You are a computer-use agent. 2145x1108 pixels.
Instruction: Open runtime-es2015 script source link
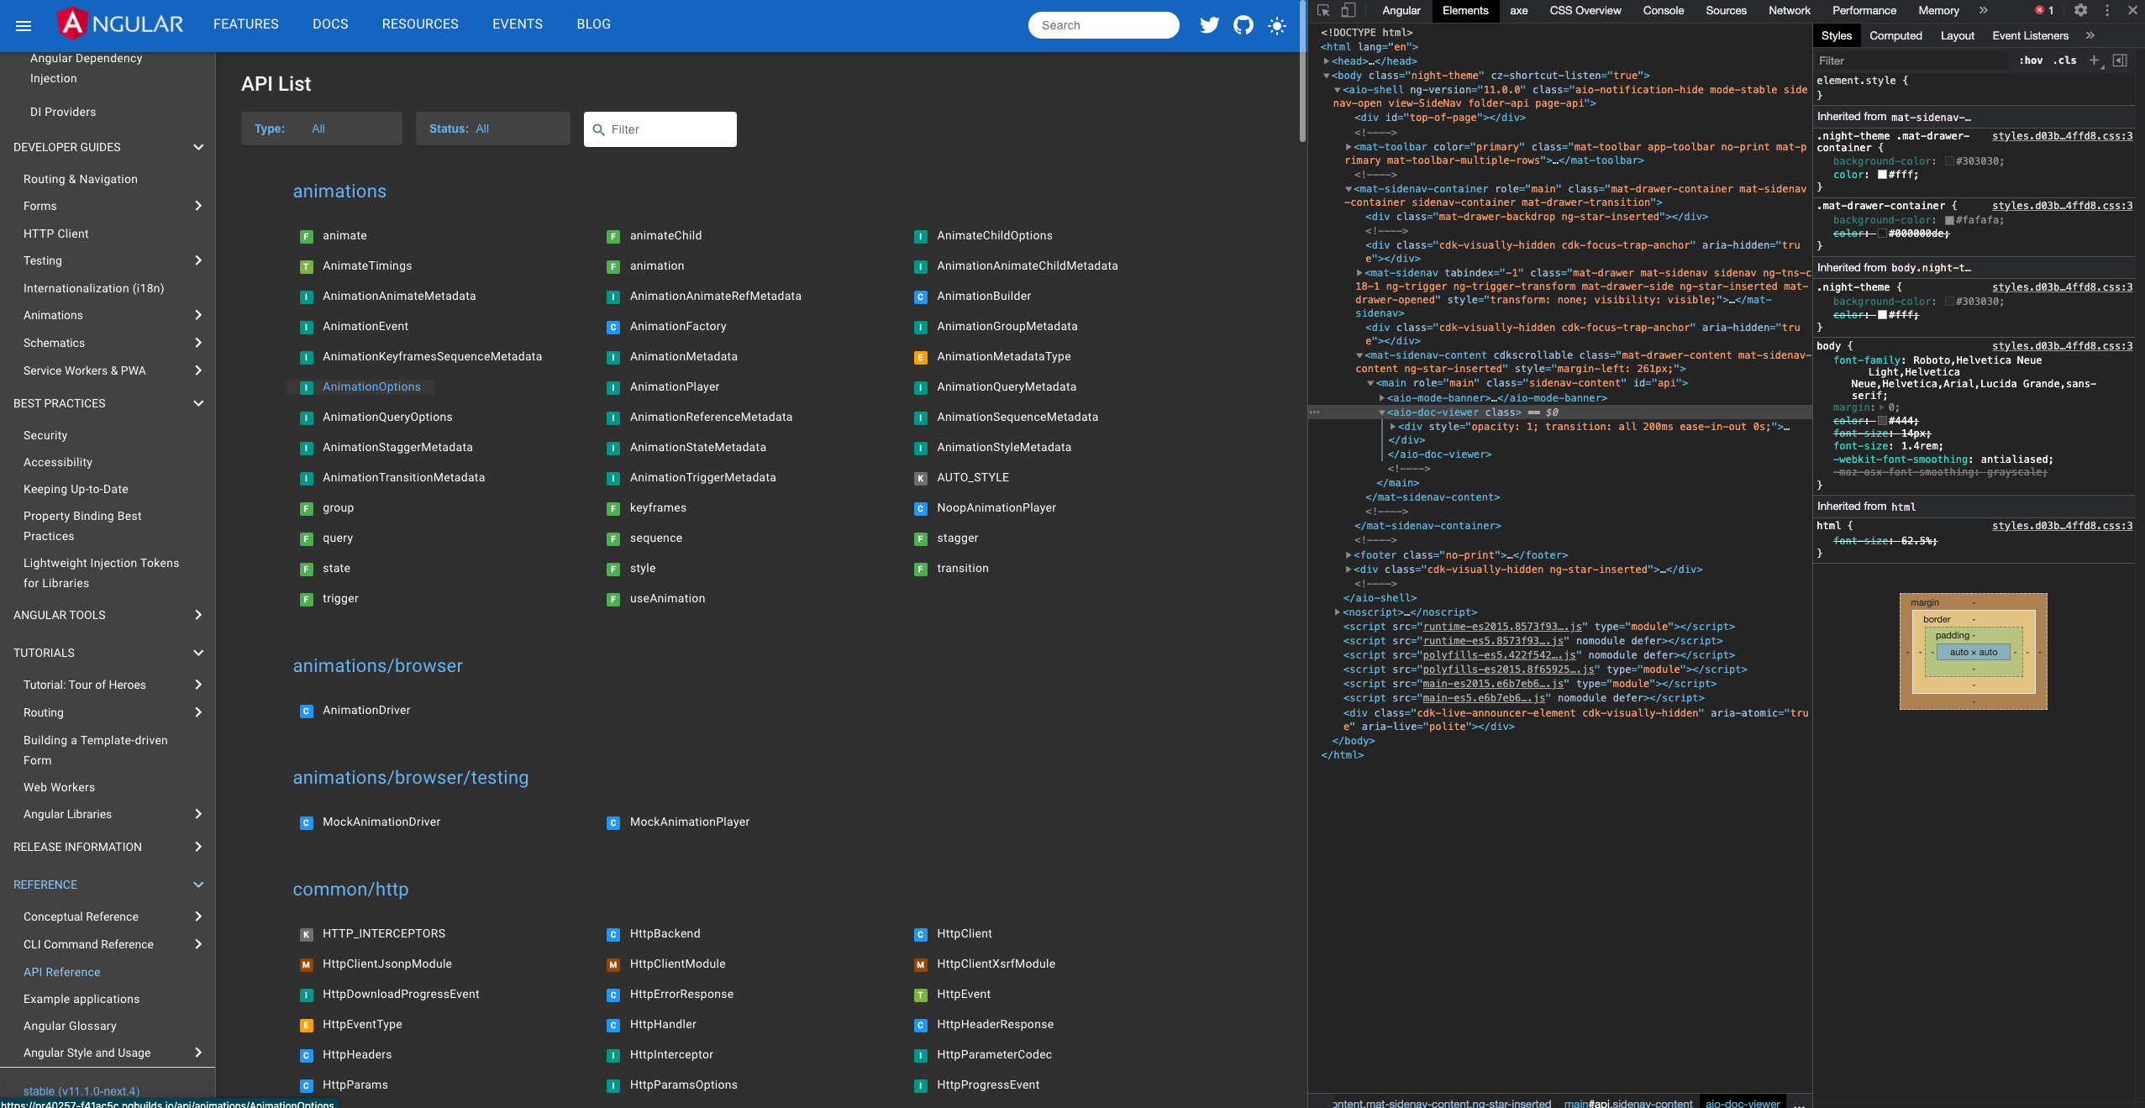pos(1503,627)
